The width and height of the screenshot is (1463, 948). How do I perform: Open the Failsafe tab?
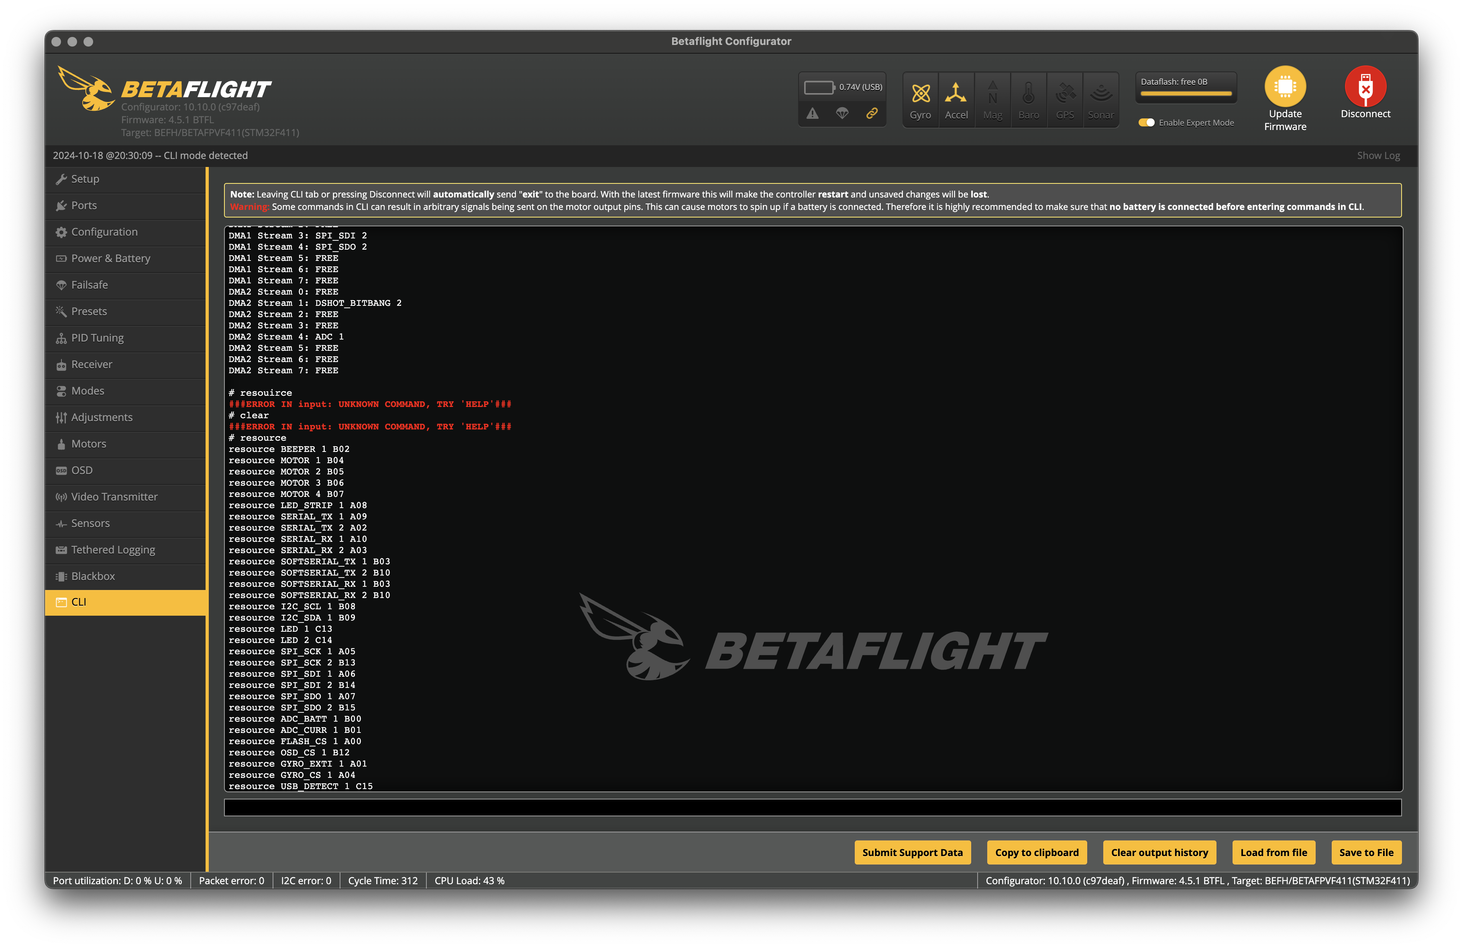click(125, 285)
